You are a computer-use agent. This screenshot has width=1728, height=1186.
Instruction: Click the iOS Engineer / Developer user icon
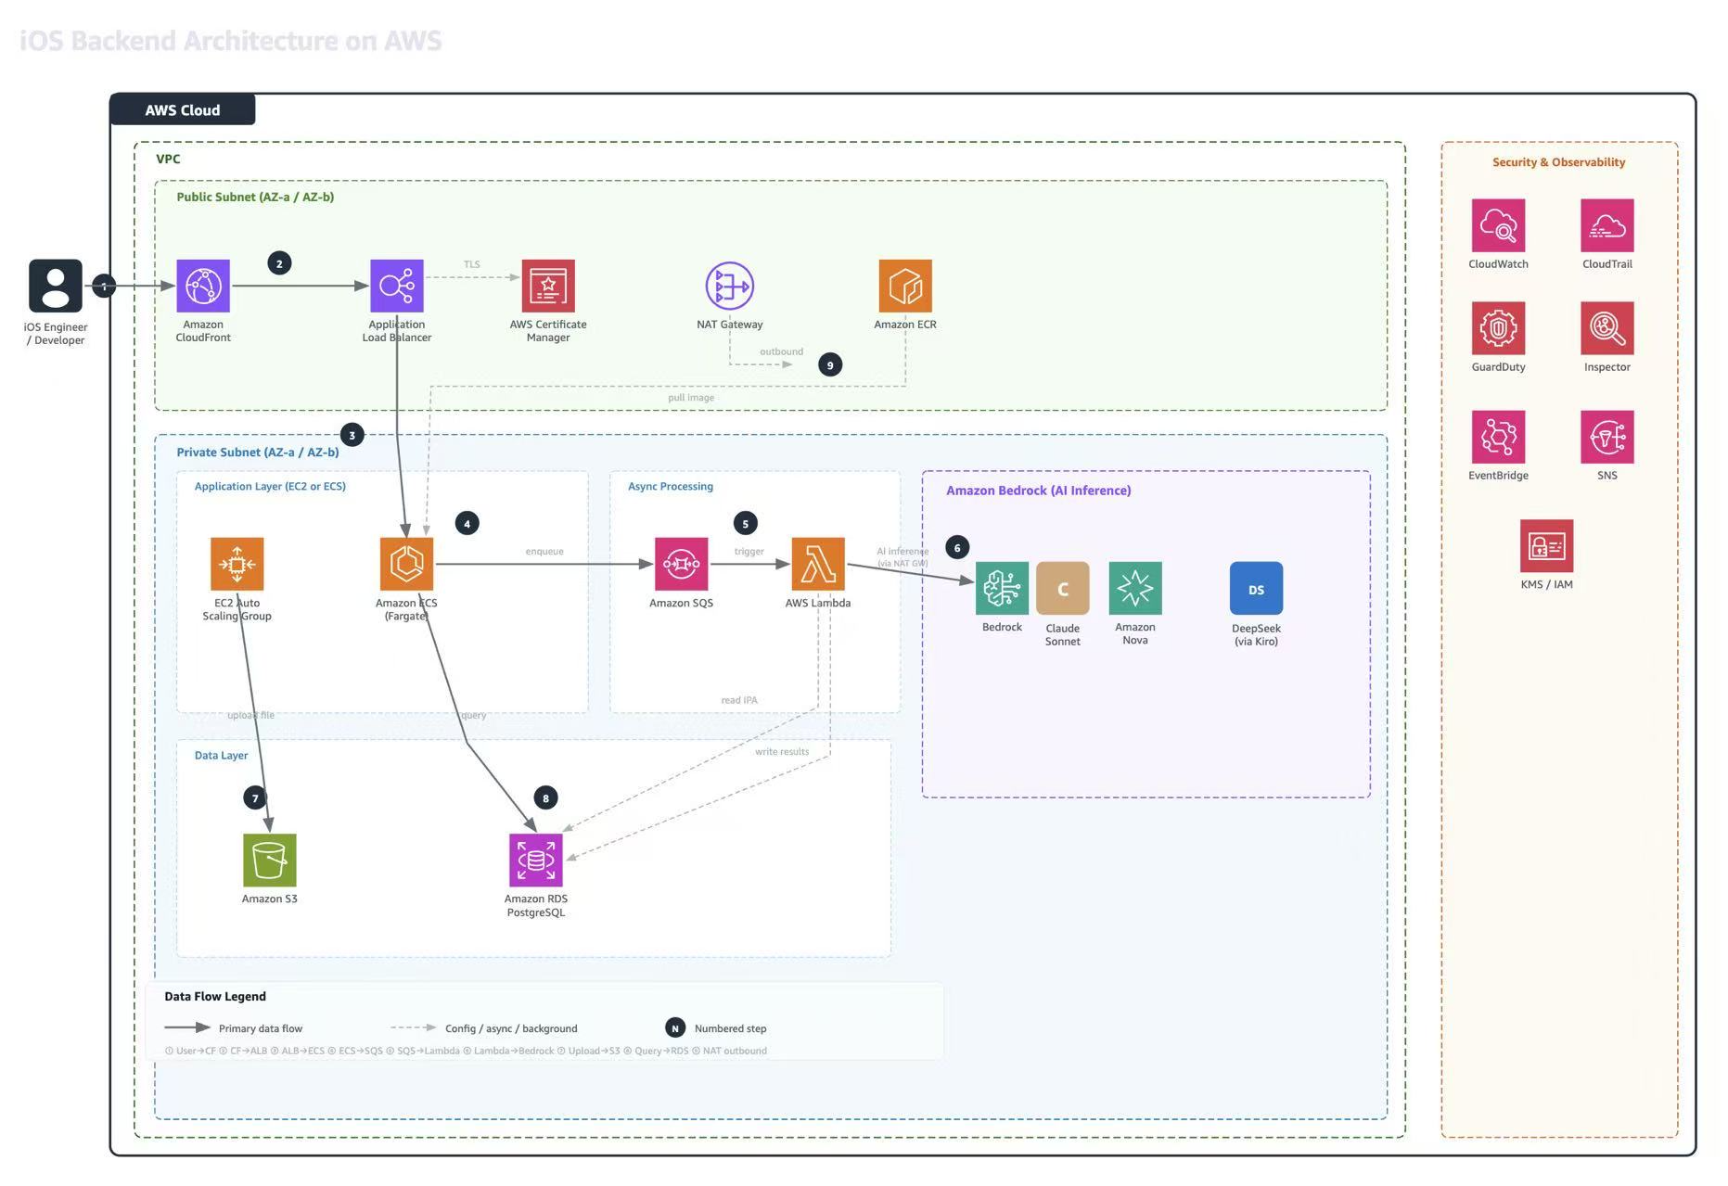pyautogui.click(x=56, y=286)
